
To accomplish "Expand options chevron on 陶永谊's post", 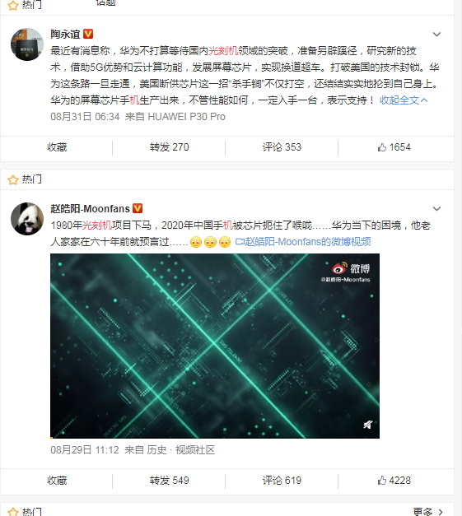I will [436, 35].
